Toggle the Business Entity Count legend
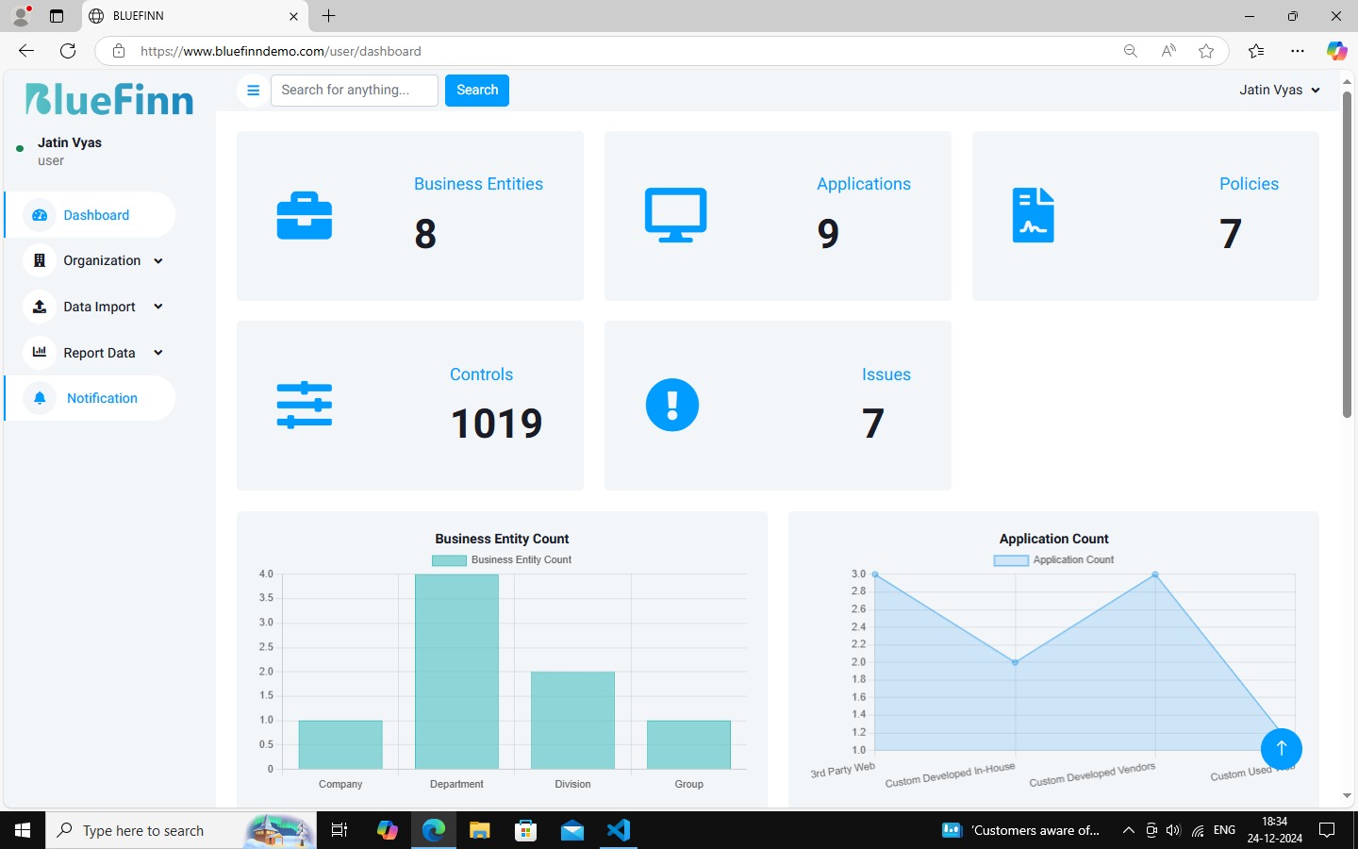The width and height of the screenshot is (1358, 849). click(502, 560)
